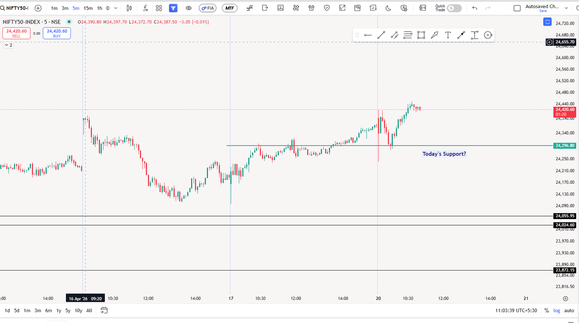
Task: Select the rectangle drawing tool
Action: 421,35
